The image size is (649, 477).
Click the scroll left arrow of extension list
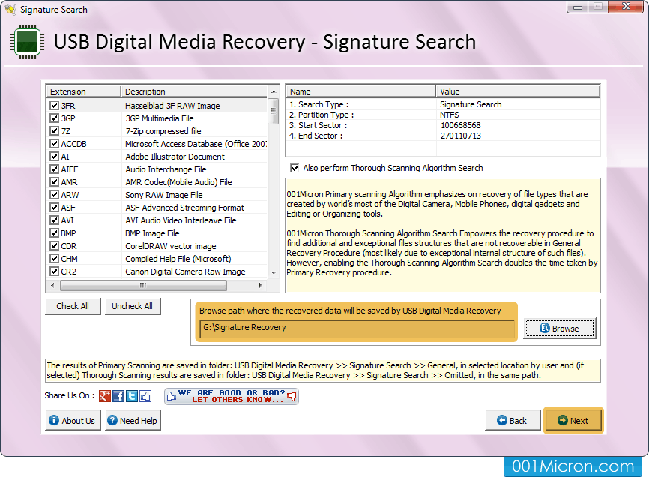point(52,285)
